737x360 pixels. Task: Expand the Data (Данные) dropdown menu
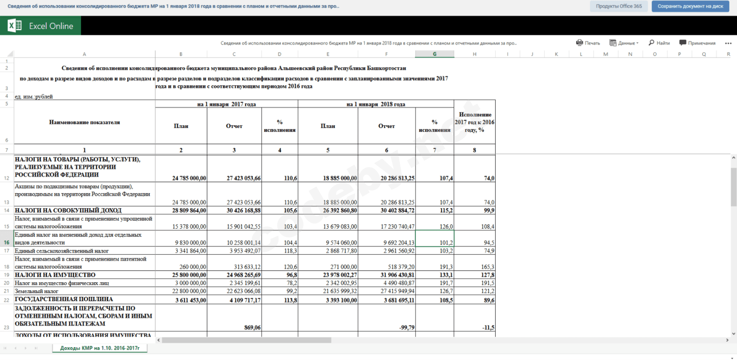tap(624, 43)
